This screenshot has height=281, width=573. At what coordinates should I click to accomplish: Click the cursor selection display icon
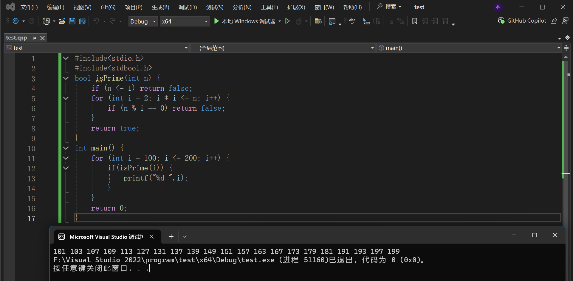point(366,21)
